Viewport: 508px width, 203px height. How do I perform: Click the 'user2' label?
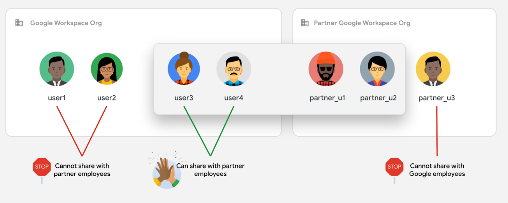[x=107, y=98]
